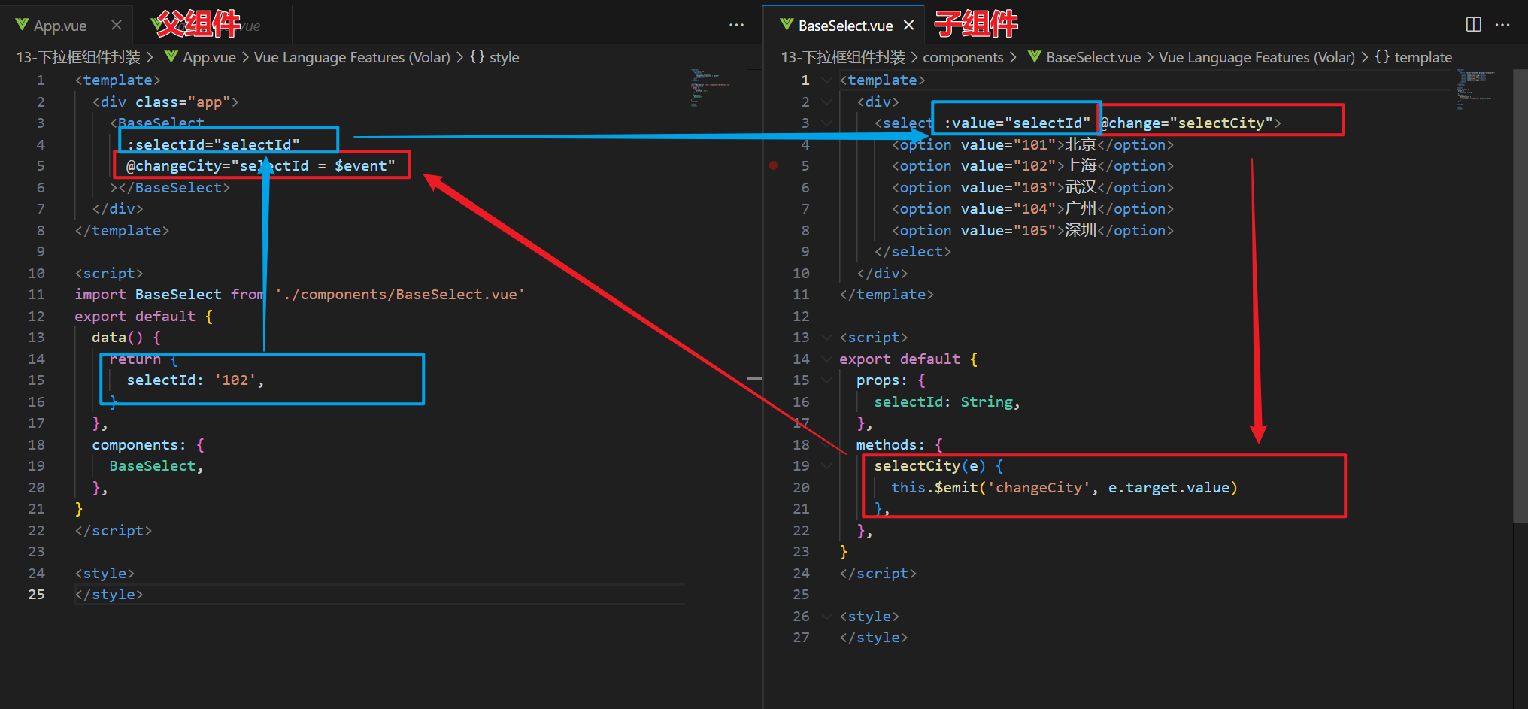Click @changeCity handler text in App.vue
This screenshot has width=1528, height=709.
tap(260, 165)
